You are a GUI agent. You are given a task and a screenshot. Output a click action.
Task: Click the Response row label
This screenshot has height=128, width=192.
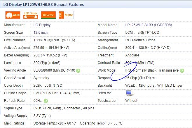click(105, 78)
